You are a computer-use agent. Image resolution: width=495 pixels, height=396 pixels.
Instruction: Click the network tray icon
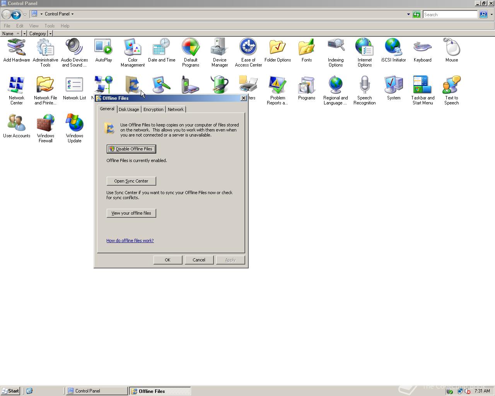pyautogui.click(x=460, y=391)
